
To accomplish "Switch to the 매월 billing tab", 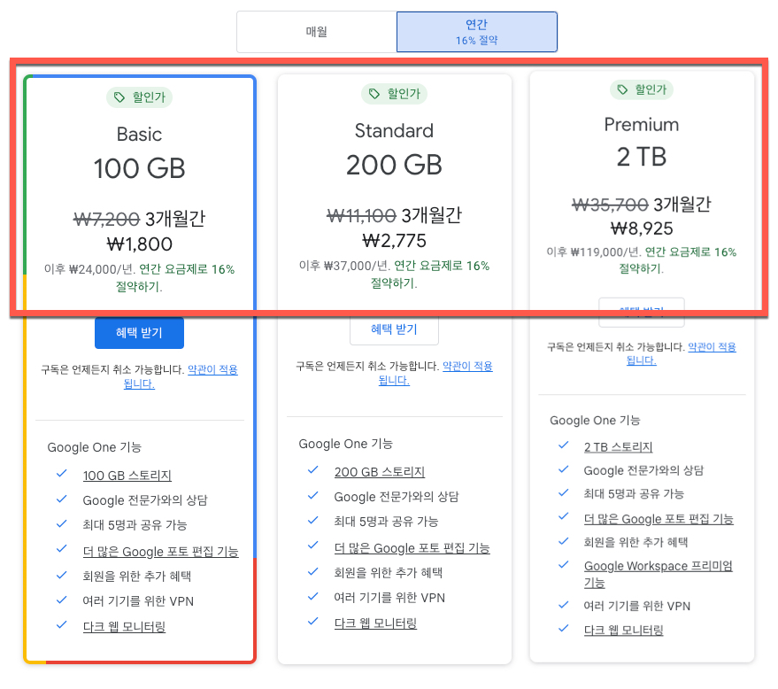I will point(317,32).
